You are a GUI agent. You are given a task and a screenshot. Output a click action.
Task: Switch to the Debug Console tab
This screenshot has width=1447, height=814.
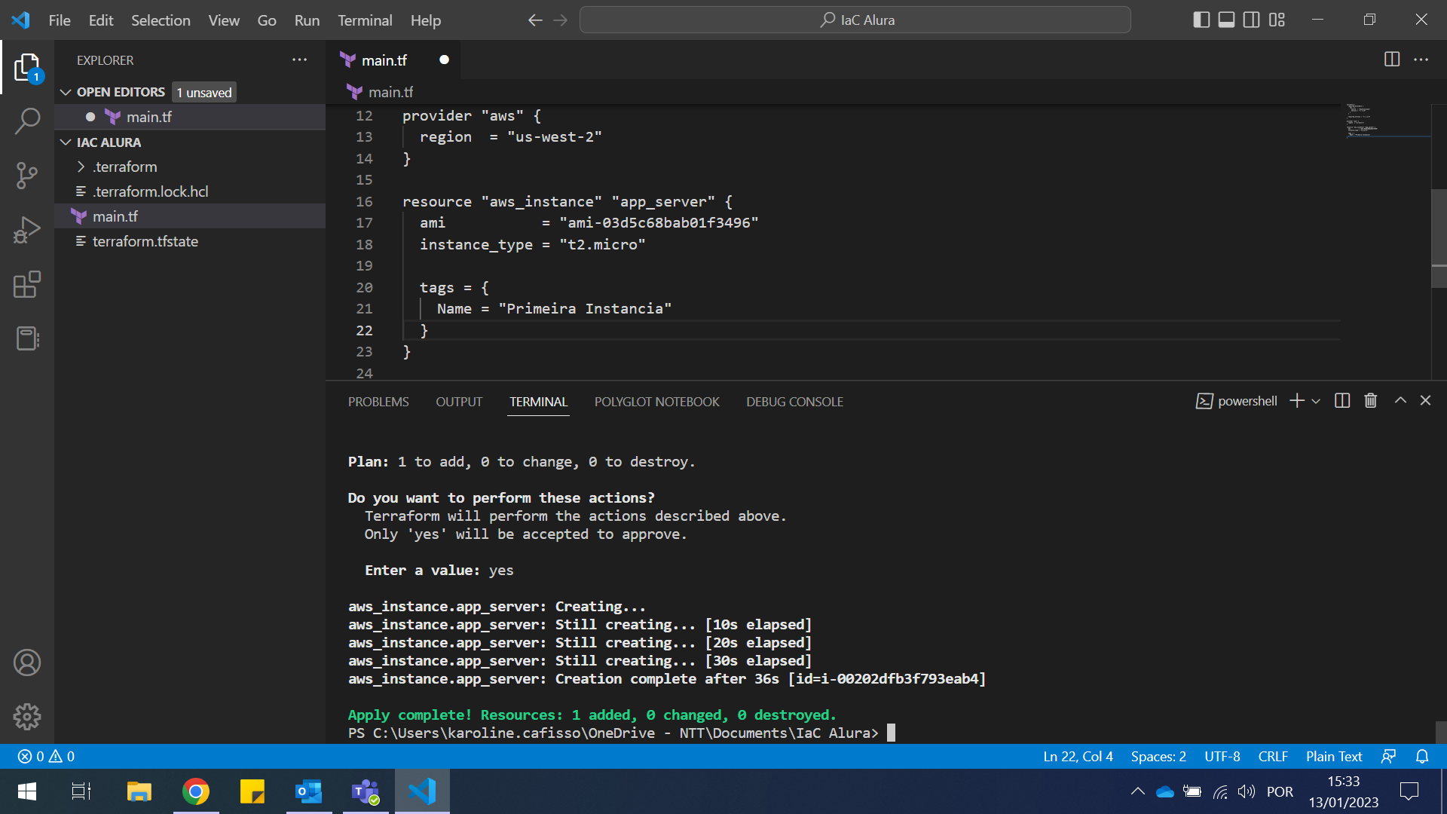pos(794,402)
